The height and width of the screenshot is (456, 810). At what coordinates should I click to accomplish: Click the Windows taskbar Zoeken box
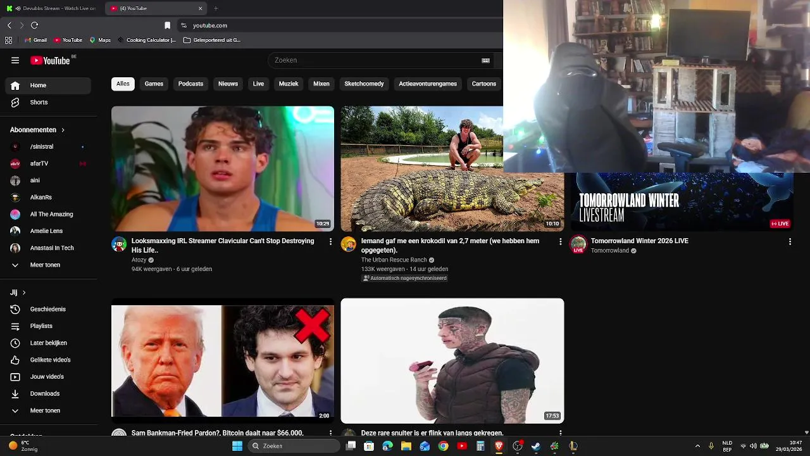294,446
